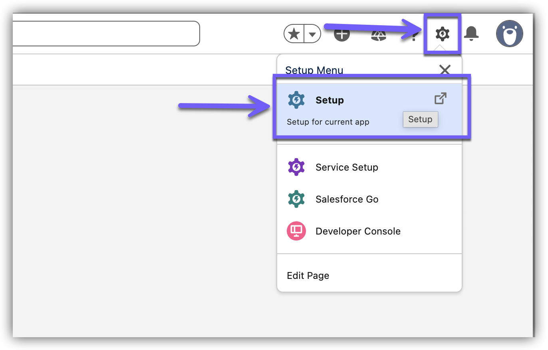The height and width of the screenshot is (350, 548).
Task: Open the Favorites list dropdown arrow
Action: tap(313, 34)
